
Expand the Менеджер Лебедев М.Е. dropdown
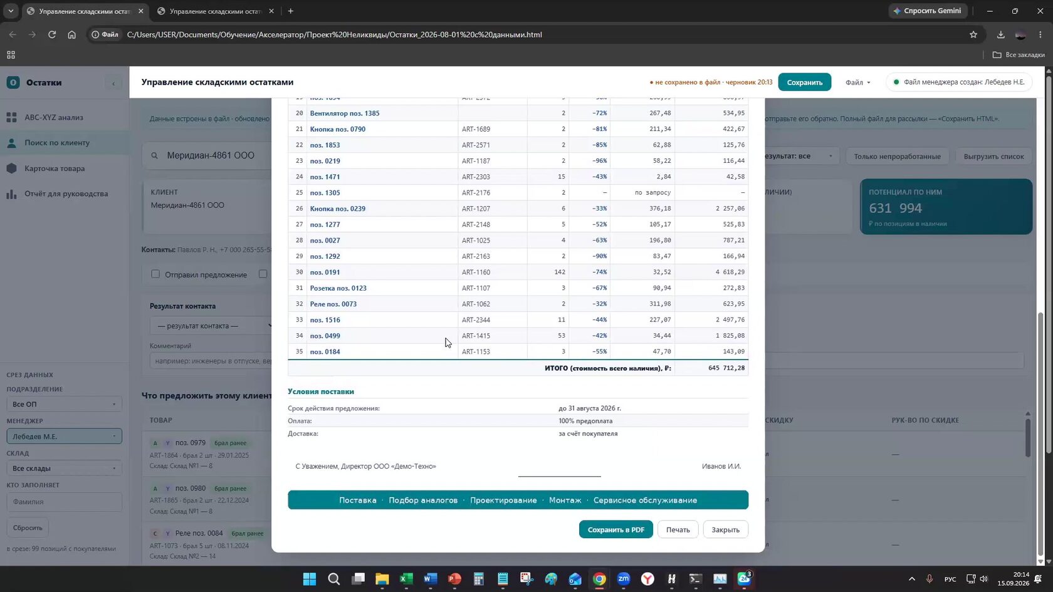[64, 436]
